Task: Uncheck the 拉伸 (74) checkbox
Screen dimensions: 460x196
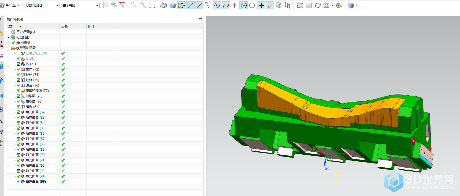Action: [18, 75]
